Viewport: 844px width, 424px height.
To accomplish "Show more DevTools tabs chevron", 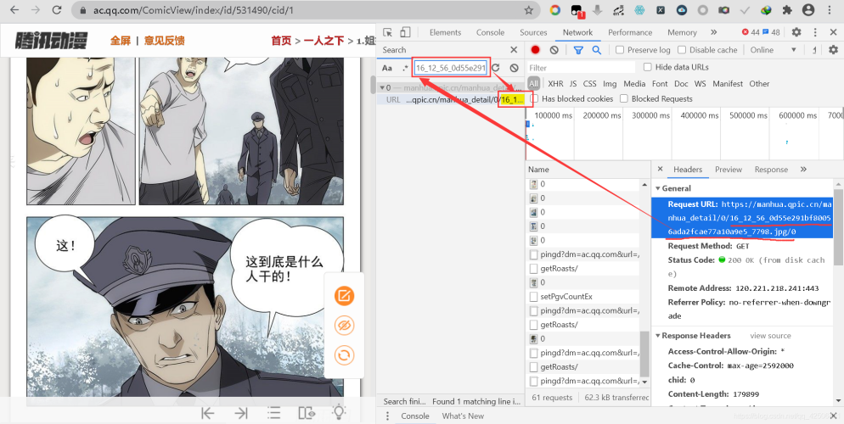I will point(714,32).
